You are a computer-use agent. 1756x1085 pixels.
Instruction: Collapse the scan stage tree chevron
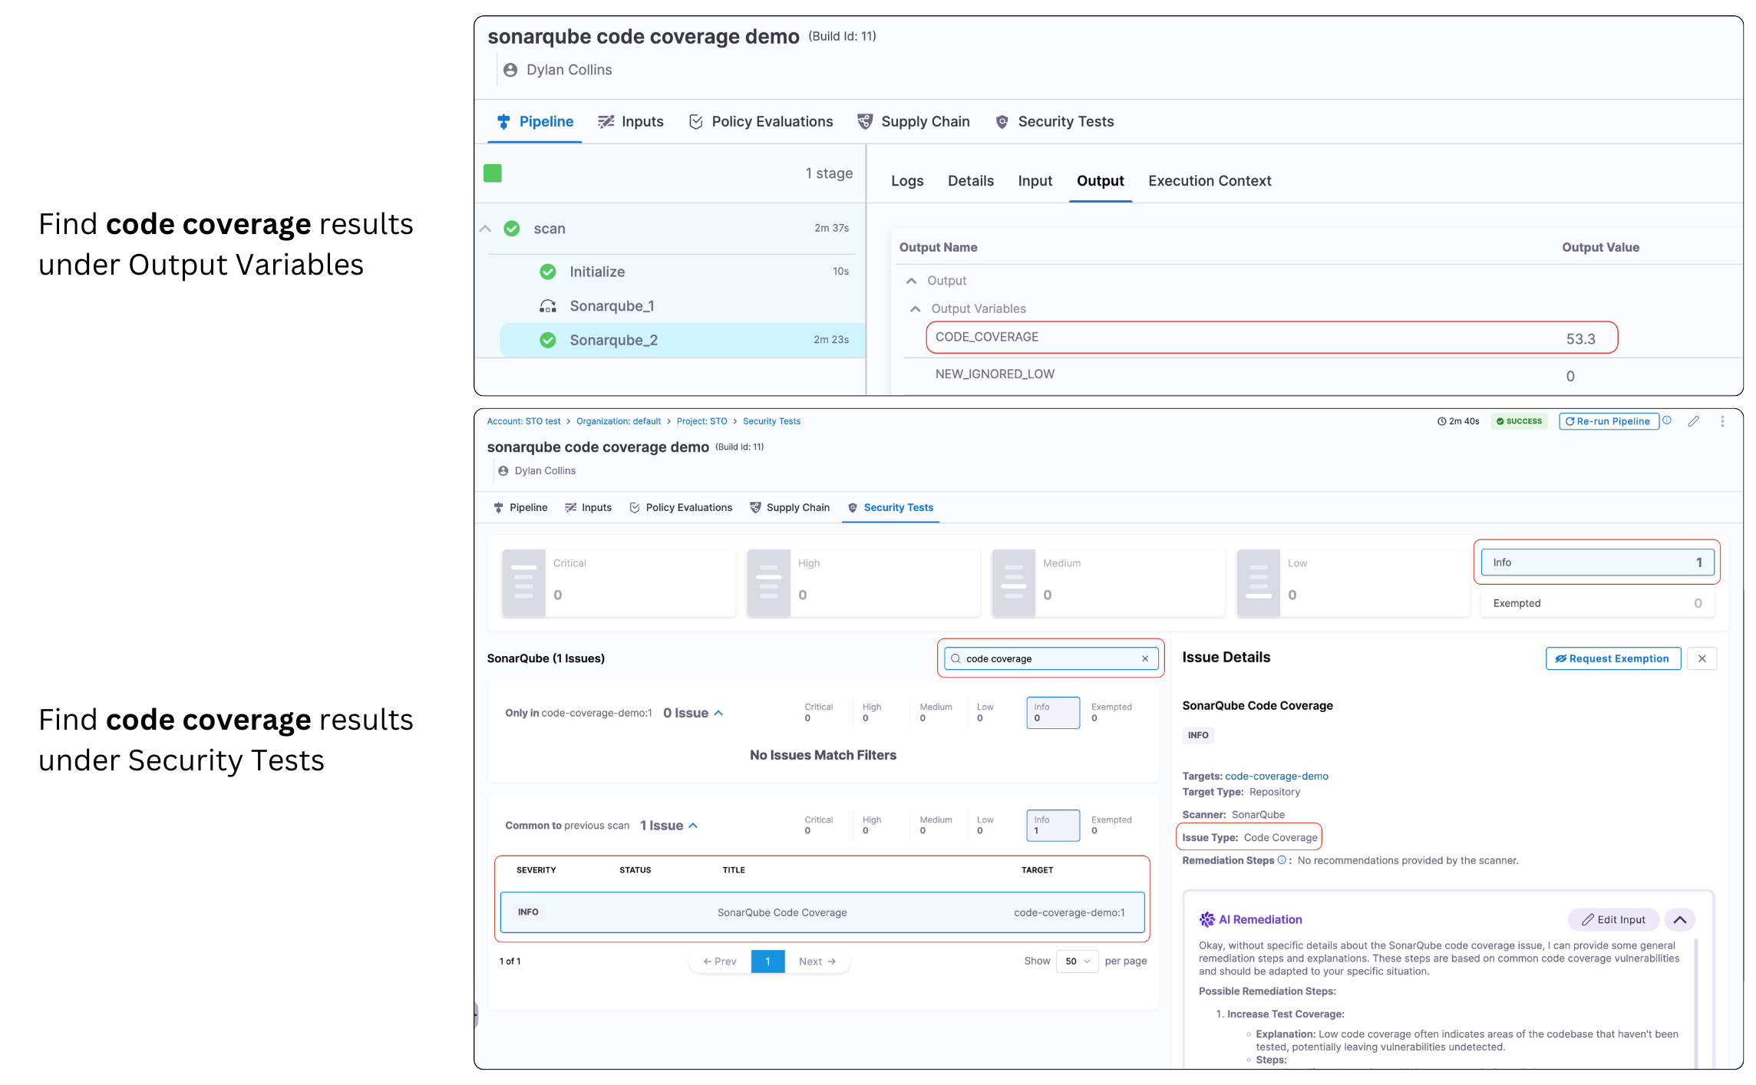485,229
